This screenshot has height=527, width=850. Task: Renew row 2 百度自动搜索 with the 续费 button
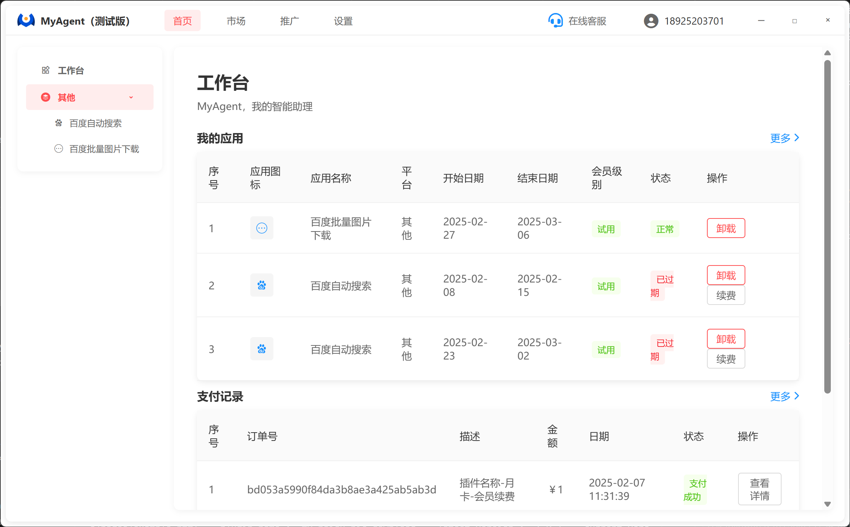[725, 295]
